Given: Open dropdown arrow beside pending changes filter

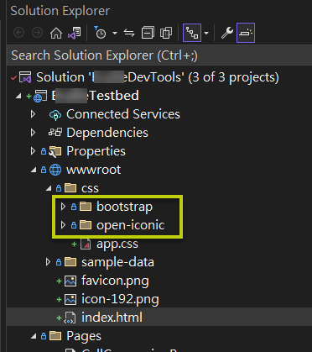Looking at the screenshot, I should 115,34.
